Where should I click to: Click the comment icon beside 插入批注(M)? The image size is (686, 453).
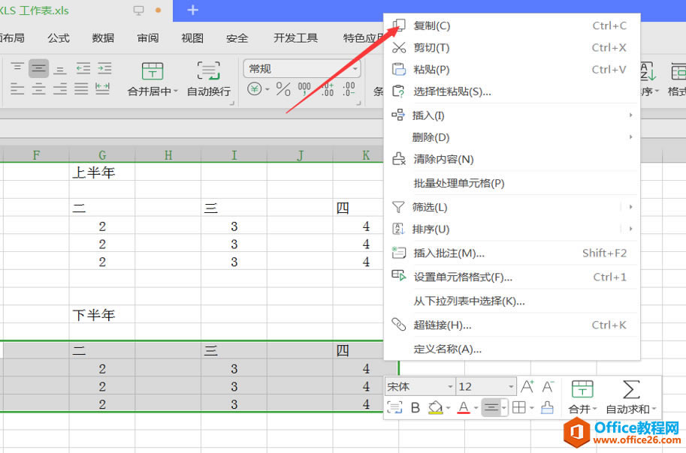398,253
